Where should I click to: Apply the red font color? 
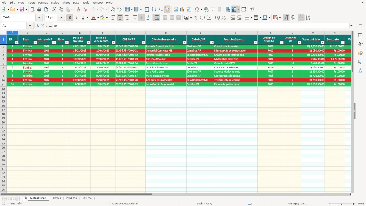pos(93,18)
